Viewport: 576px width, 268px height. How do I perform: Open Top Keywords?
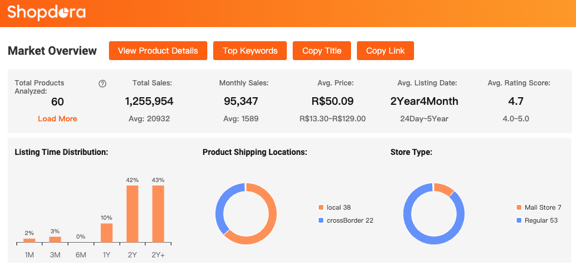[250, 51]
